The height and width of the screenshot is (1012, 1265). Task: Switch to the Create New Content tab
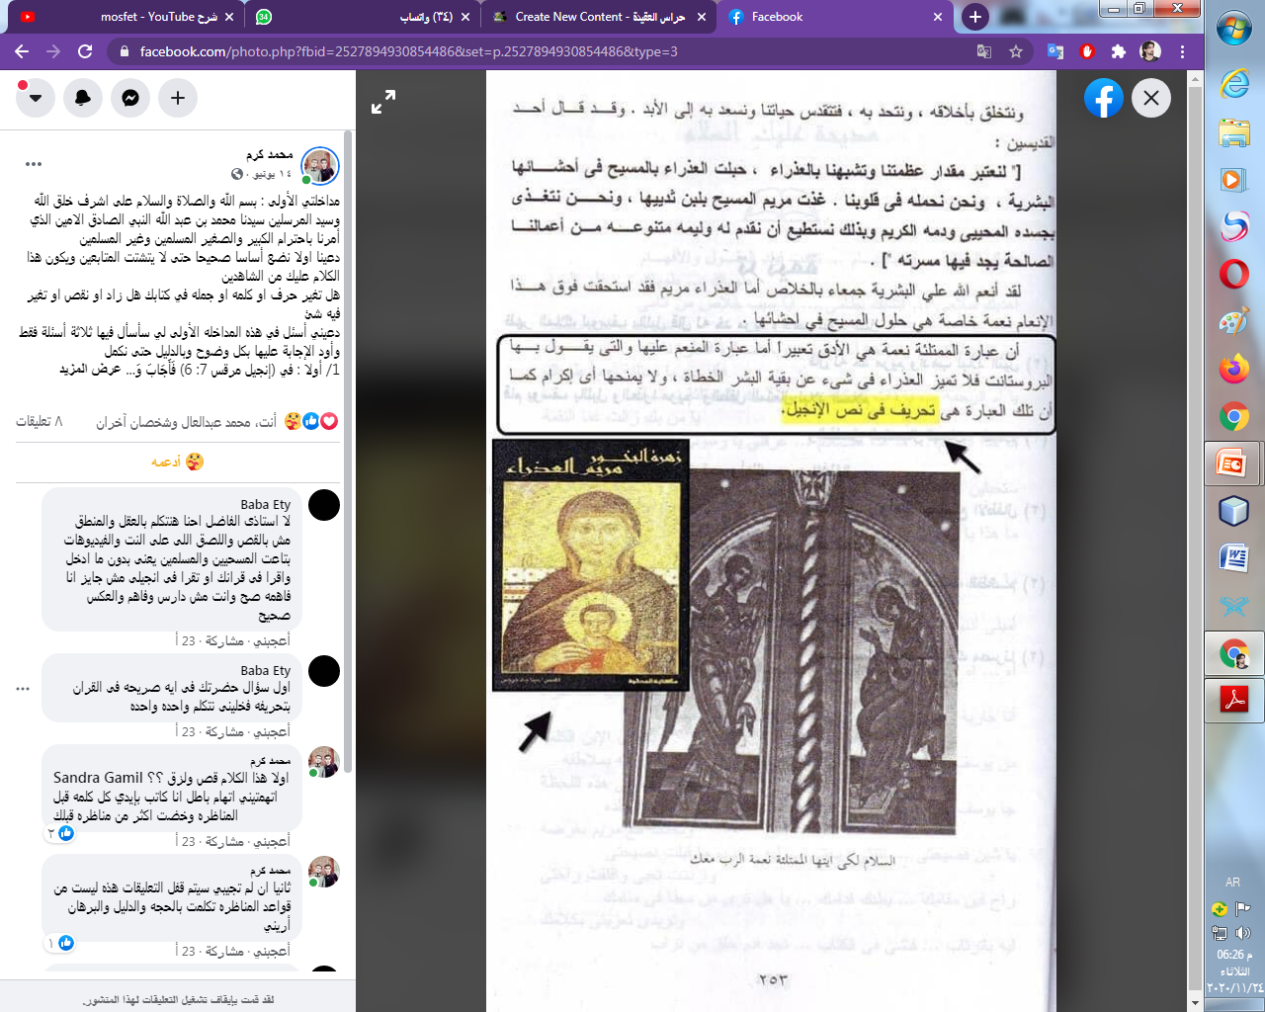(x=599, y=17)
